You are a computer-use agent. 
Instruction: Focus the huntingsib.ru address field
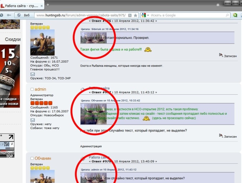point(81,15)
